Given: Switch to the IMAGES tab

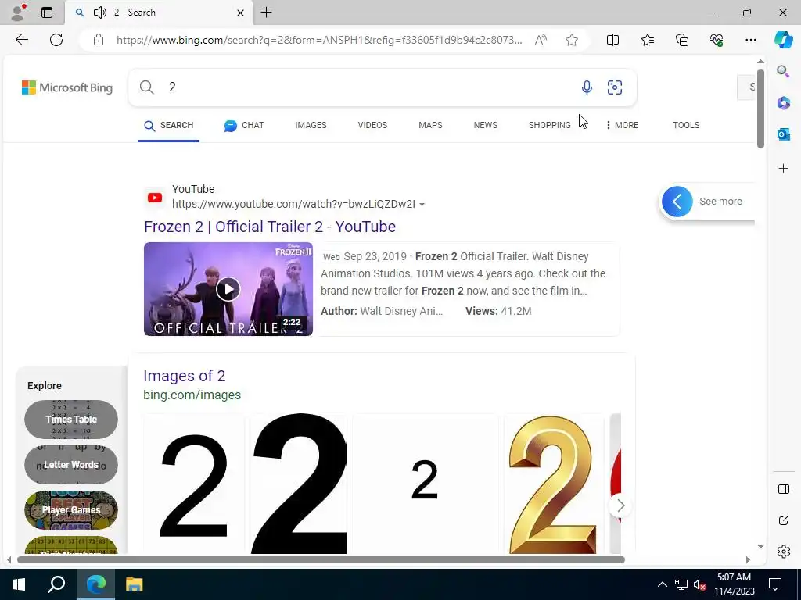Looking at the screenshot, I should (311, 125).
